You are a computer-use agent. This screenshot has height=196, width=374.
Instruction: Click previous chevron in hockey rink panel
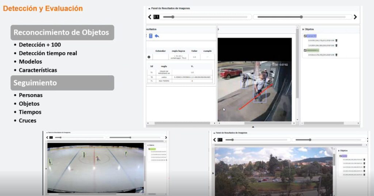pyautogui.click(x=47, y=138)
